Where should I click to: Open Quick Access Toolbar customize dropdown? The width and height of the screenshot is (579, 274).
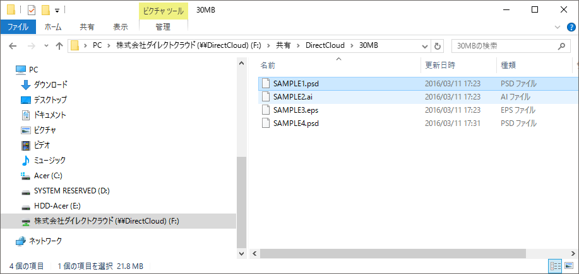[x=57, y=10]
